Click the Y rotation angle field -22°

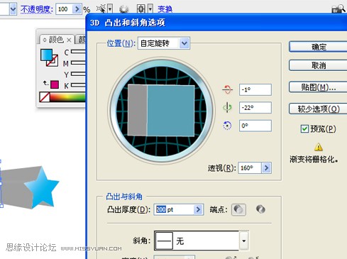[255, 108]
